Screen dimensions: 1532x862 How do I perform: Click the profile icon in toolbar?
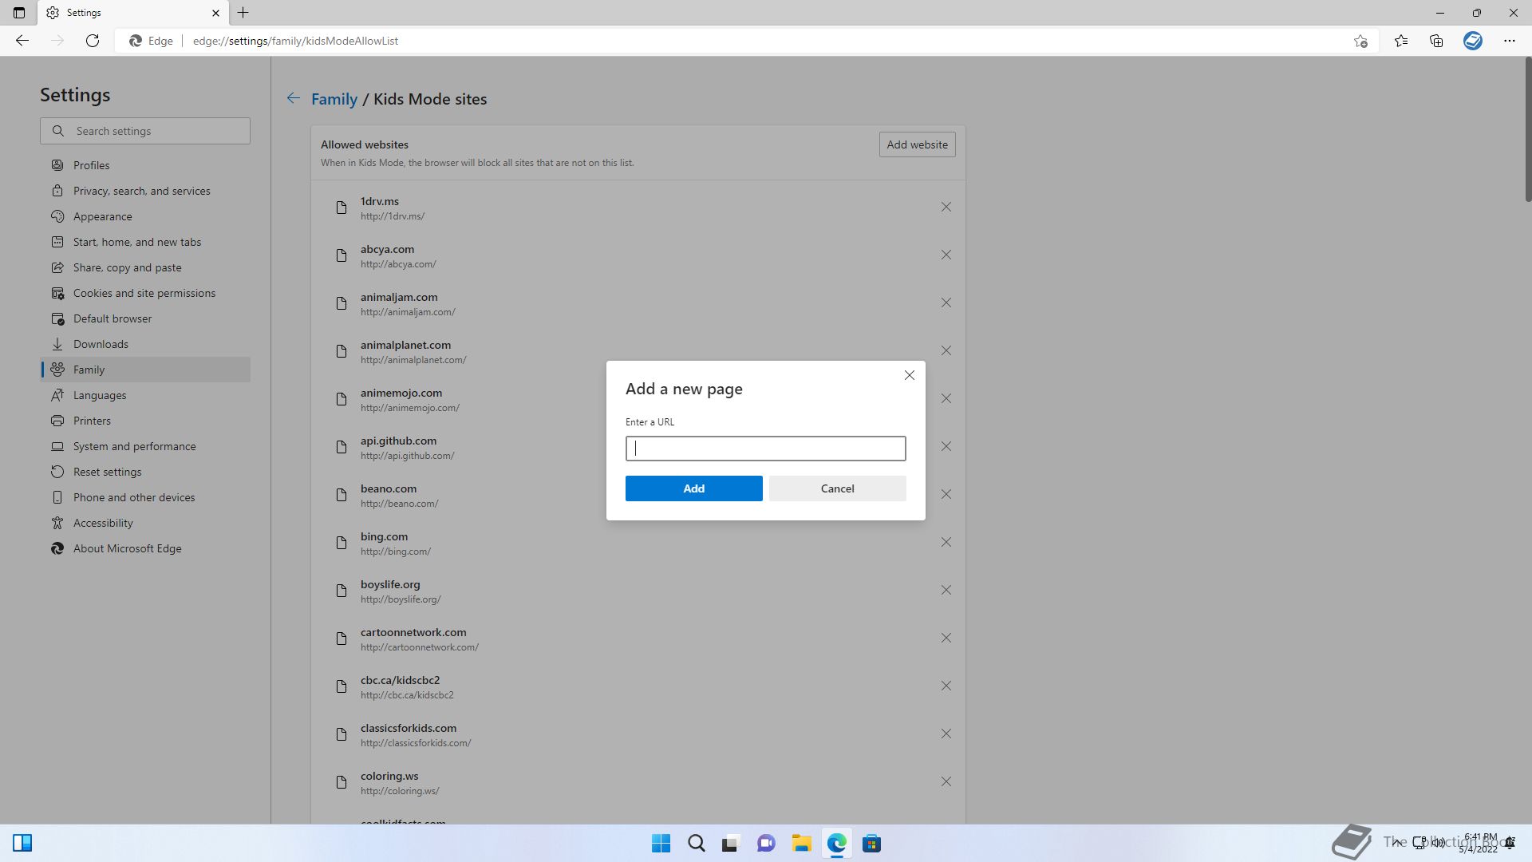click(1473, 41)
